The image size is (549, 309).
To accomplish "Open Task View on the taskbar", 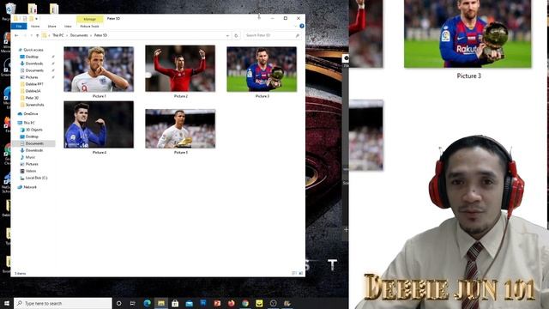I will click(133, 303).
